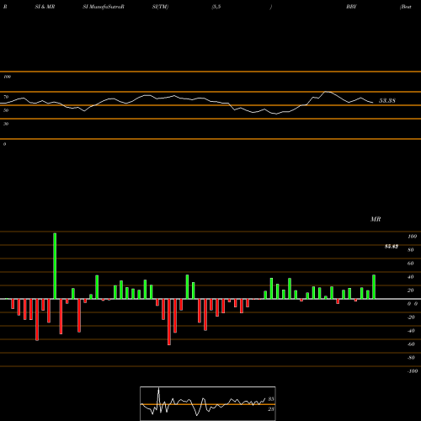Open the mini overview chart thumbnail
The height and width of the screenshot is (421, 421).
coord(208,403)
